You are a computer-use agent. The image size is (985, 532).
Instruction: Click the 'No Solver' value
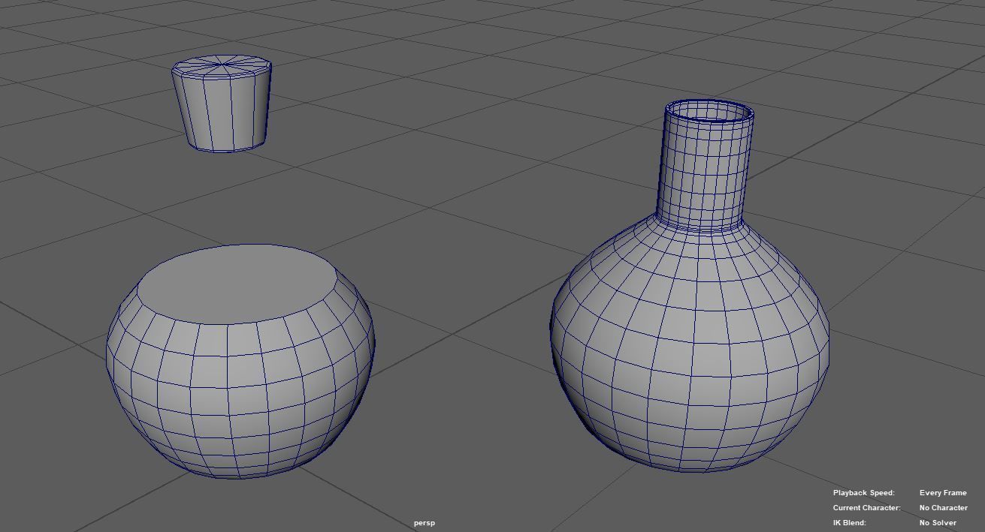click(938, 523)
